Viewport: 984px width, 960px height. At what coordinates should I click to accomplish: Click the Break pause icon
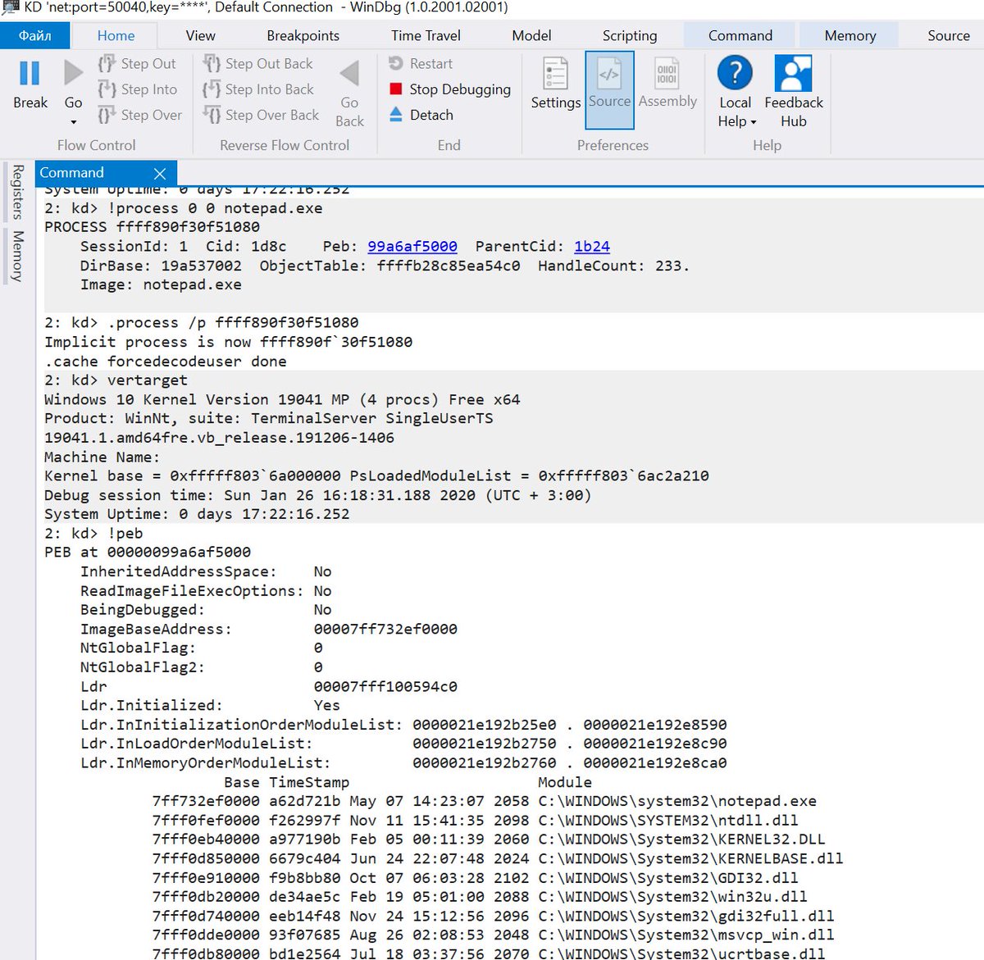30,73
